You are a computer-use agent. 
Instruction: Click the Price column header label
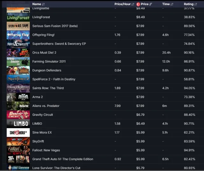pyautogui.click(x=144, y=4)
